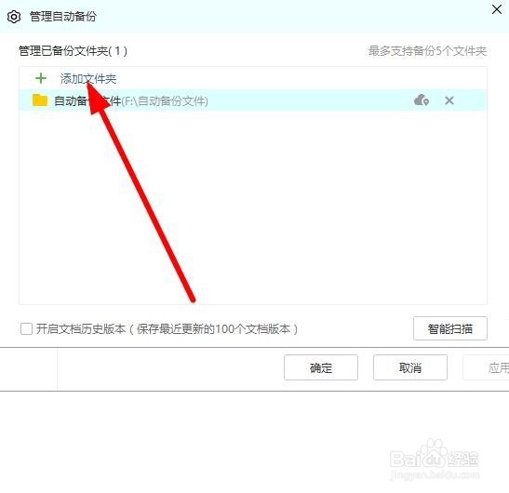The height and width of the screenshot is (493, 509).
Task: Click the 最多支持备份5个文件夹 hint text
Action: (x=427, y=51)
